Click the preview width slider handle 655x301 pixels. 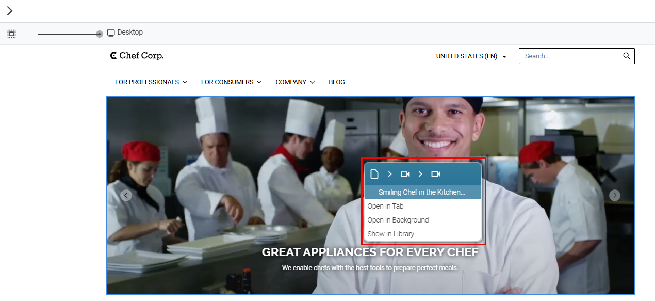click(100, 34)
